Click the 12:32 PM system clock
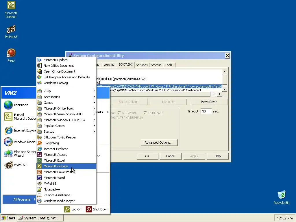Image resolution: width=296 pixels, height=222 pixels. click(284, 218)
